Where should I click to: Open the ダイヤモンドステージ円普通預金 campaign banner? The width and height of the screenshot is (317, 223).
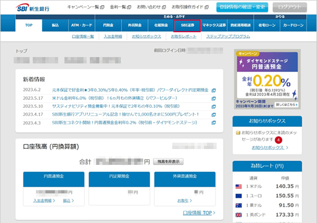pos(267,79)
